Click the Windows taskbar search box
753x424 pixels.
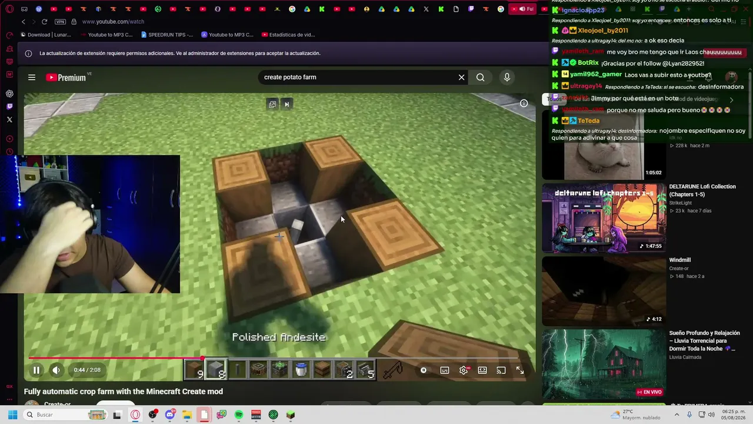[x=65, y=415]
